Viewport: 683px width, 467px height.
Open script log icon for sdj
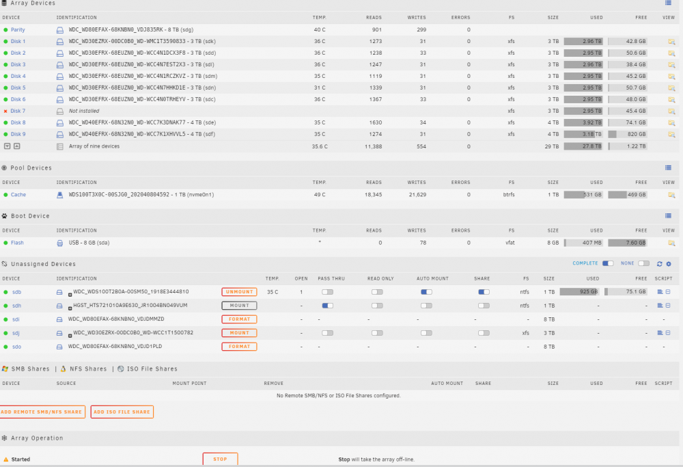tap(660, 333)
